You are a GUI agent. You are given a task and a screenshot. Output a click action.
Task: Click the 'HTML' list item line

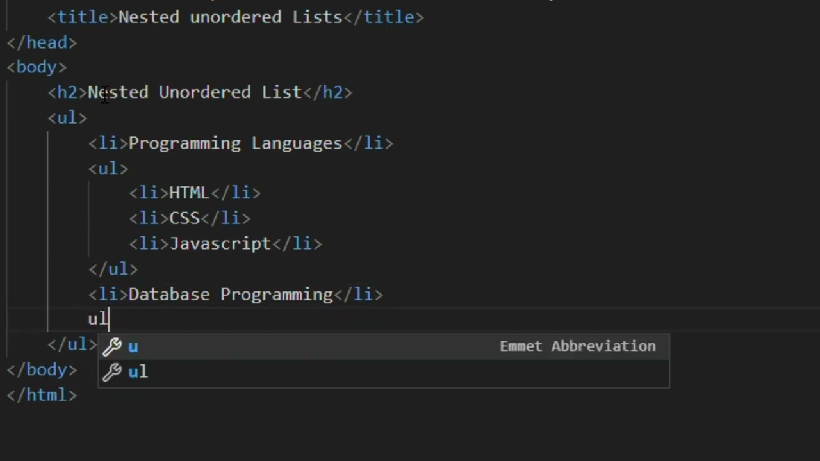(x=195, y=193)
